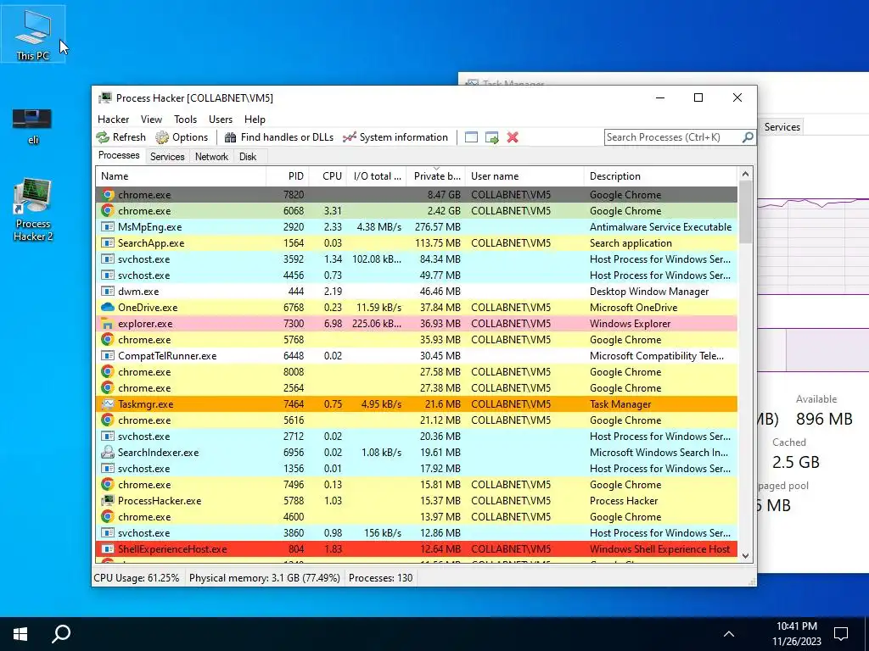Screen dimensions: 869x651
Task: Click the ShellExperienceHost.exe icon
Action: [108, 549]
